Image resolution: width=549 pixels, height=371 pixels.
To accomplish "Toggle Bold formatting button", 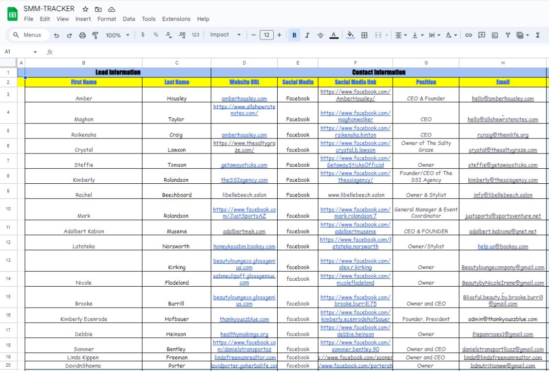I will coord(294,35).
